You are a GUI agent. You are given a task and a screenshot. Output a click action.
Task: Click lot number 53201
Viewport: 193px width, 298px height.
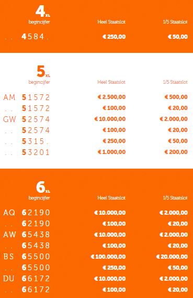pos(36,152)
